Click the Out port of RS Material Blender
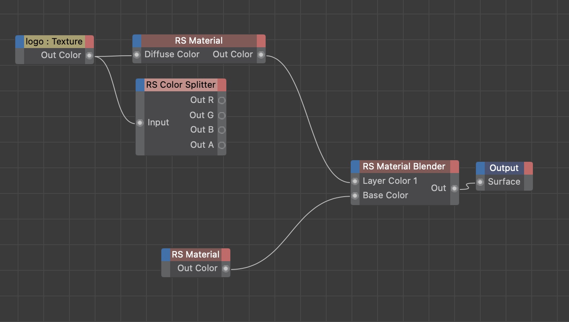This screenshot has width=569, height=322. point(454,189)
